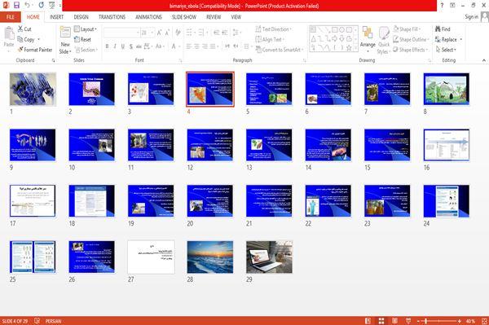Click the Find button

443,29
